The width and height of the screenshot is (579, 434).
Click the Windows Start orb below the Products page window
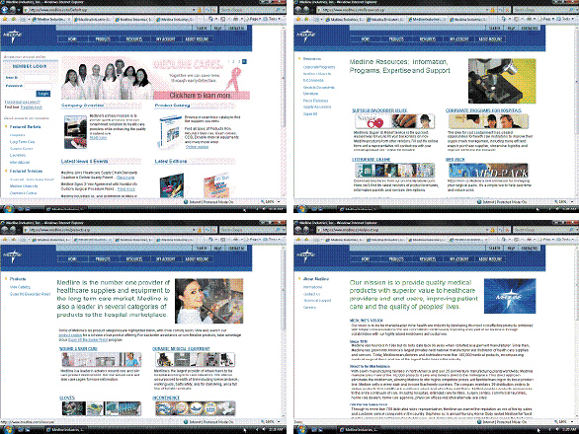8,430
